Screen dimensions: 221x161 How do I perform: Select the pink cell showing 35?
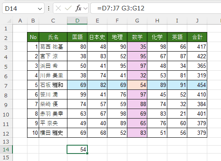click(x=137, y=47)
